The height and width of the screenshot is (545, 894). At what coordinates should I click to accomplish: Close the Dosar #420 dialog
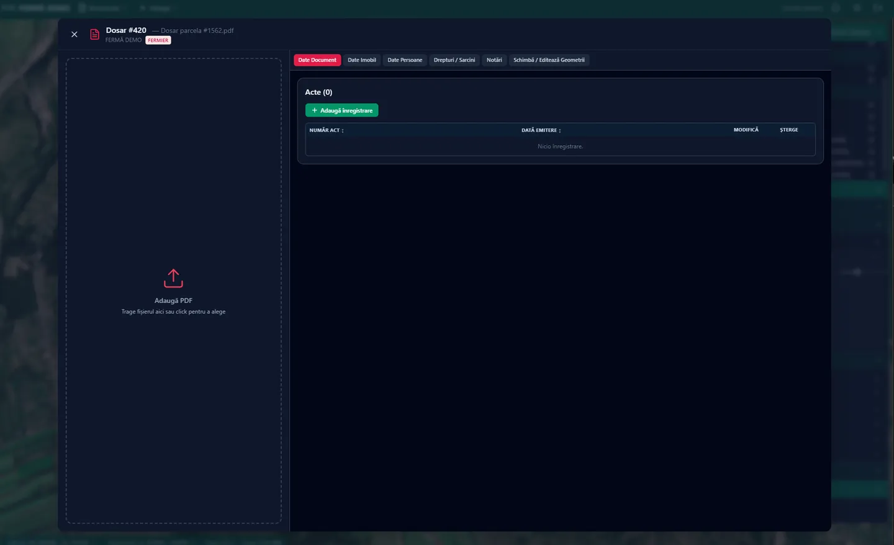74,35
